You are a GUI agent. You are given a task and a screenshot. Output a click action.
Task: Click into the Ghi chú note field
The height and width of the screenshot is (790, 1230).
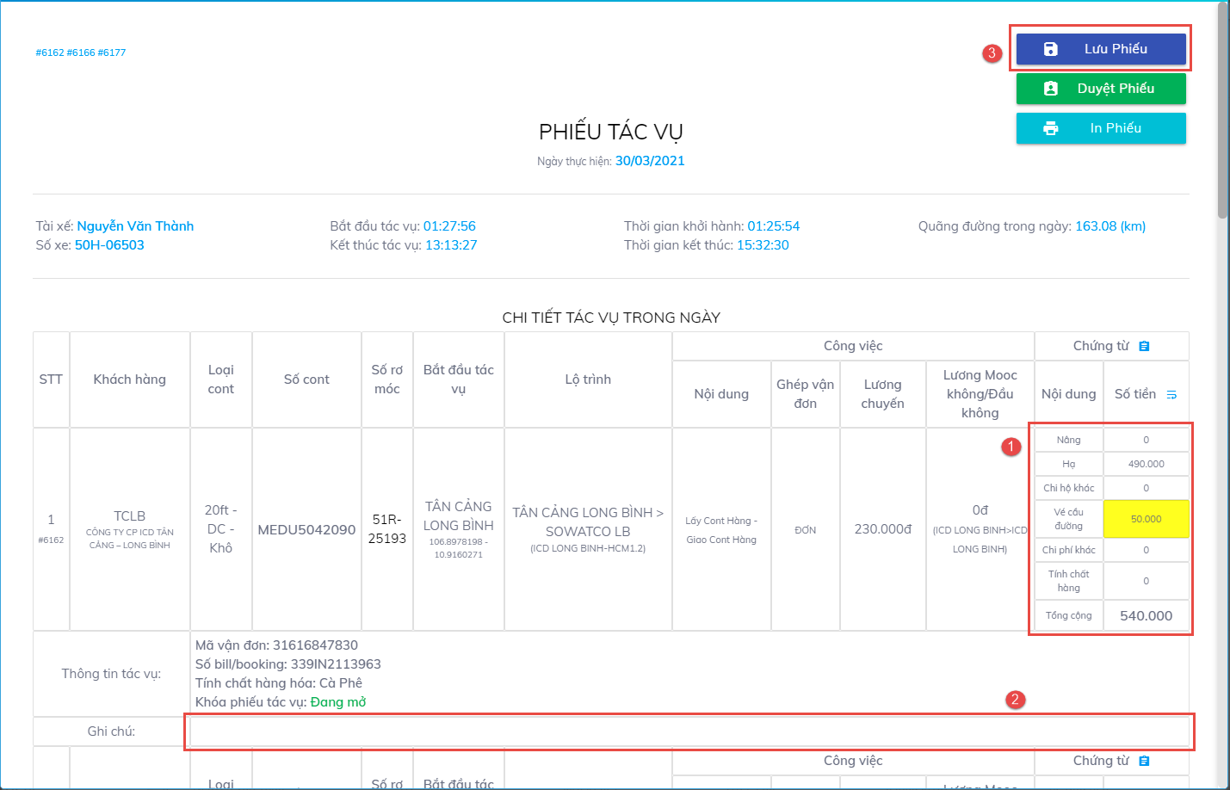pos(689,731)
